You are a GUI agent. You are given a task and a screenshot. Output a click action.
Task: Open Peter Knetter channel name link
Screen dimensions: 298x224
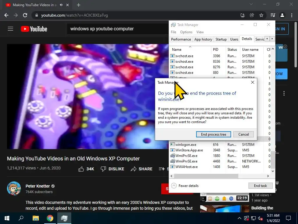pos(38,186)
